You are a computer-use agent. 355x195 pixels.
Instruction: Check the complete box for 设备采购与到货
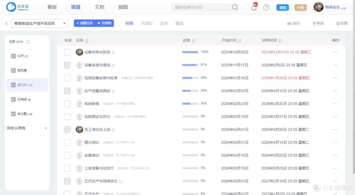click(x=67, y=52)
